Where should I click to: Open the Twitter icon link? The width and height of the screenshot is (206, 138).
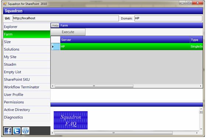pyautogui.click(x=17, y=131)
